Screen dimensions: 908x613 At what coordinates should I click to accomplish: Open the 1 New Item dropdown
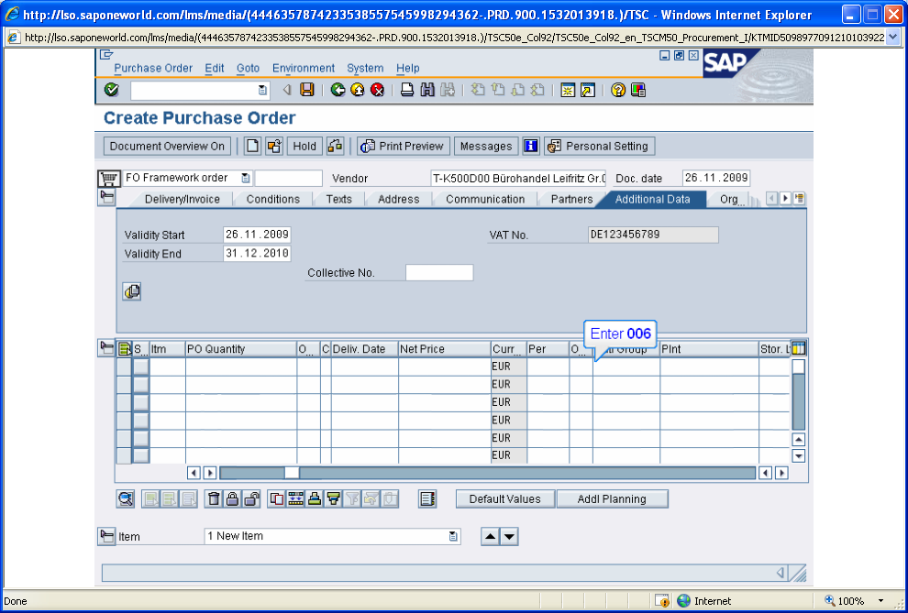pyautogui.click(x=453, y=537)
